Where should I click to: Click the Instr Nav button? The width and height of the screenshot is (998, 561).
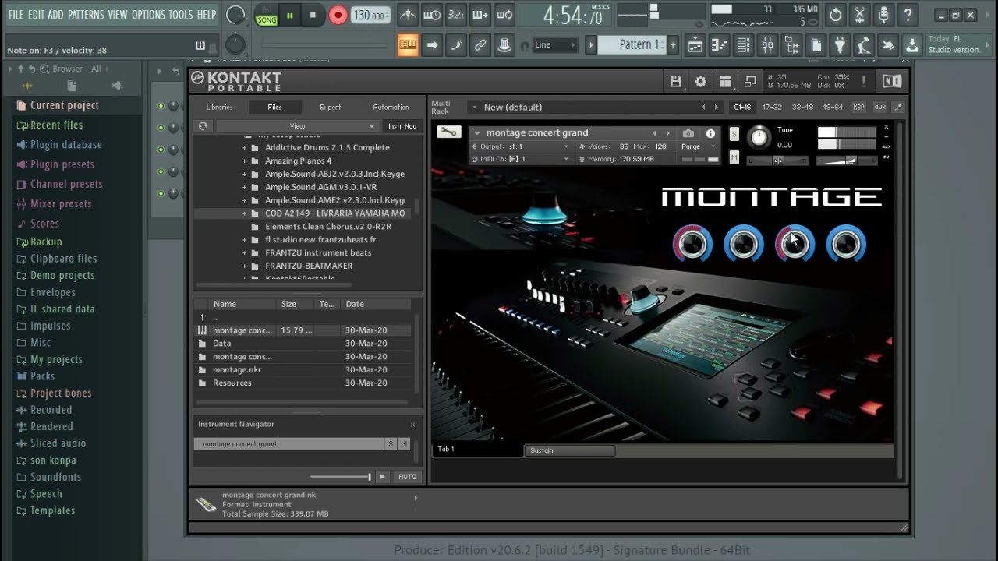click(x=402, y=125)
